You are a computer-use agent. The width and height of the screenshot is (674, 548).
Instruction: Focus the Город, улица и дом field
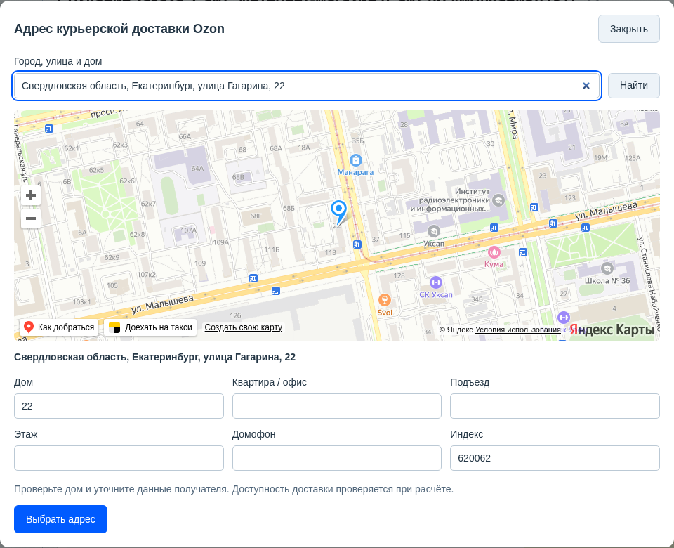click(x=307, y=86)
